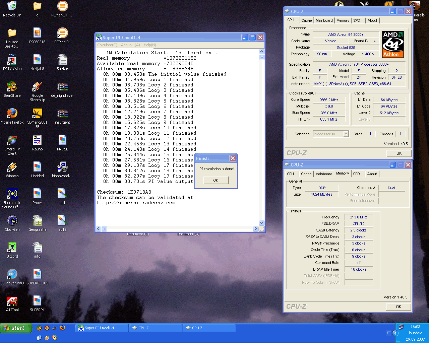Click language indicator ET in tray

coord(389,333)
